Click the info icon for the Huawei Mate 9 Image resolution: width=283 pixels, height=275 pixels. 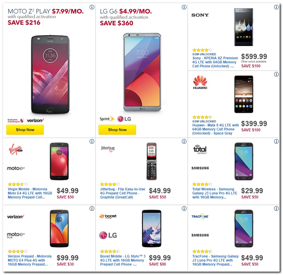(x=276, y=74)
